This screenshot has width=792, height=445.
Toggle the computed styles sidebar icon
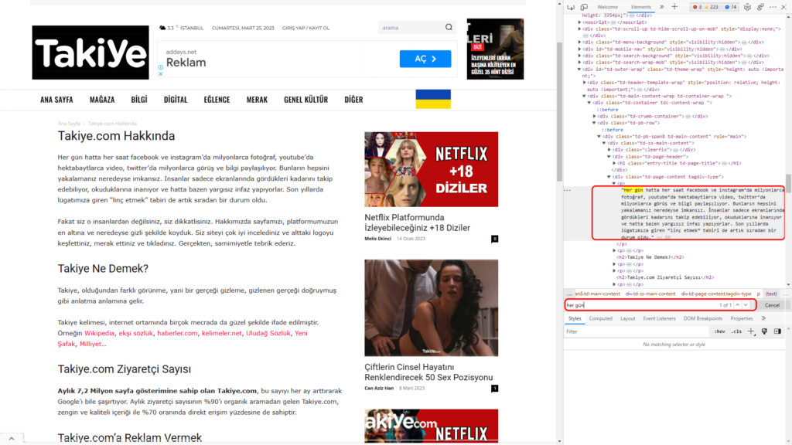777,331
